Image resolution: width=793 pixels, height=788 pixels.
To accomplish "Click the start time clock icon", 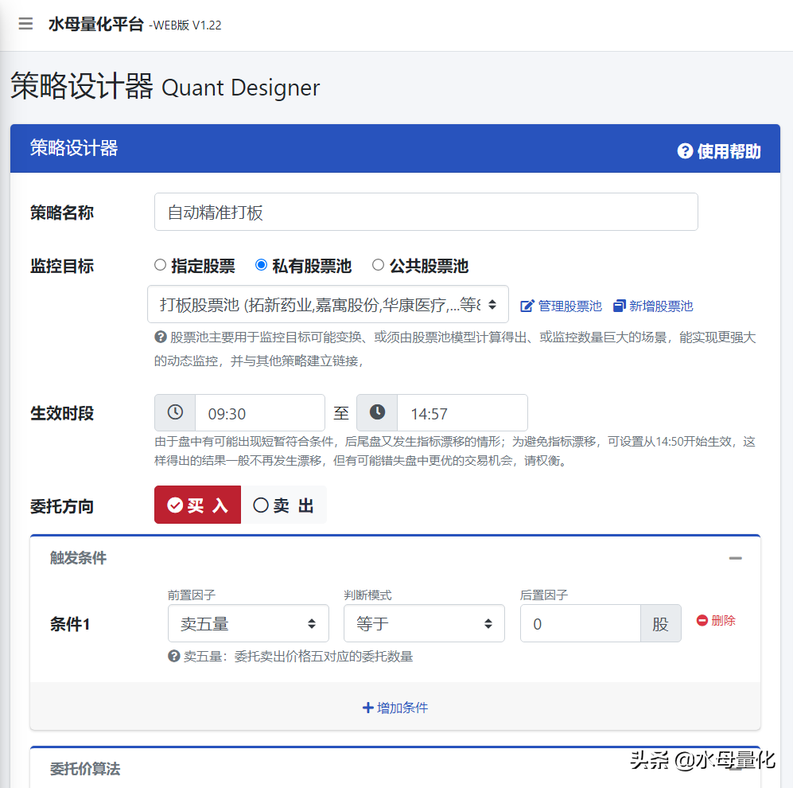I will coord(175,412).
